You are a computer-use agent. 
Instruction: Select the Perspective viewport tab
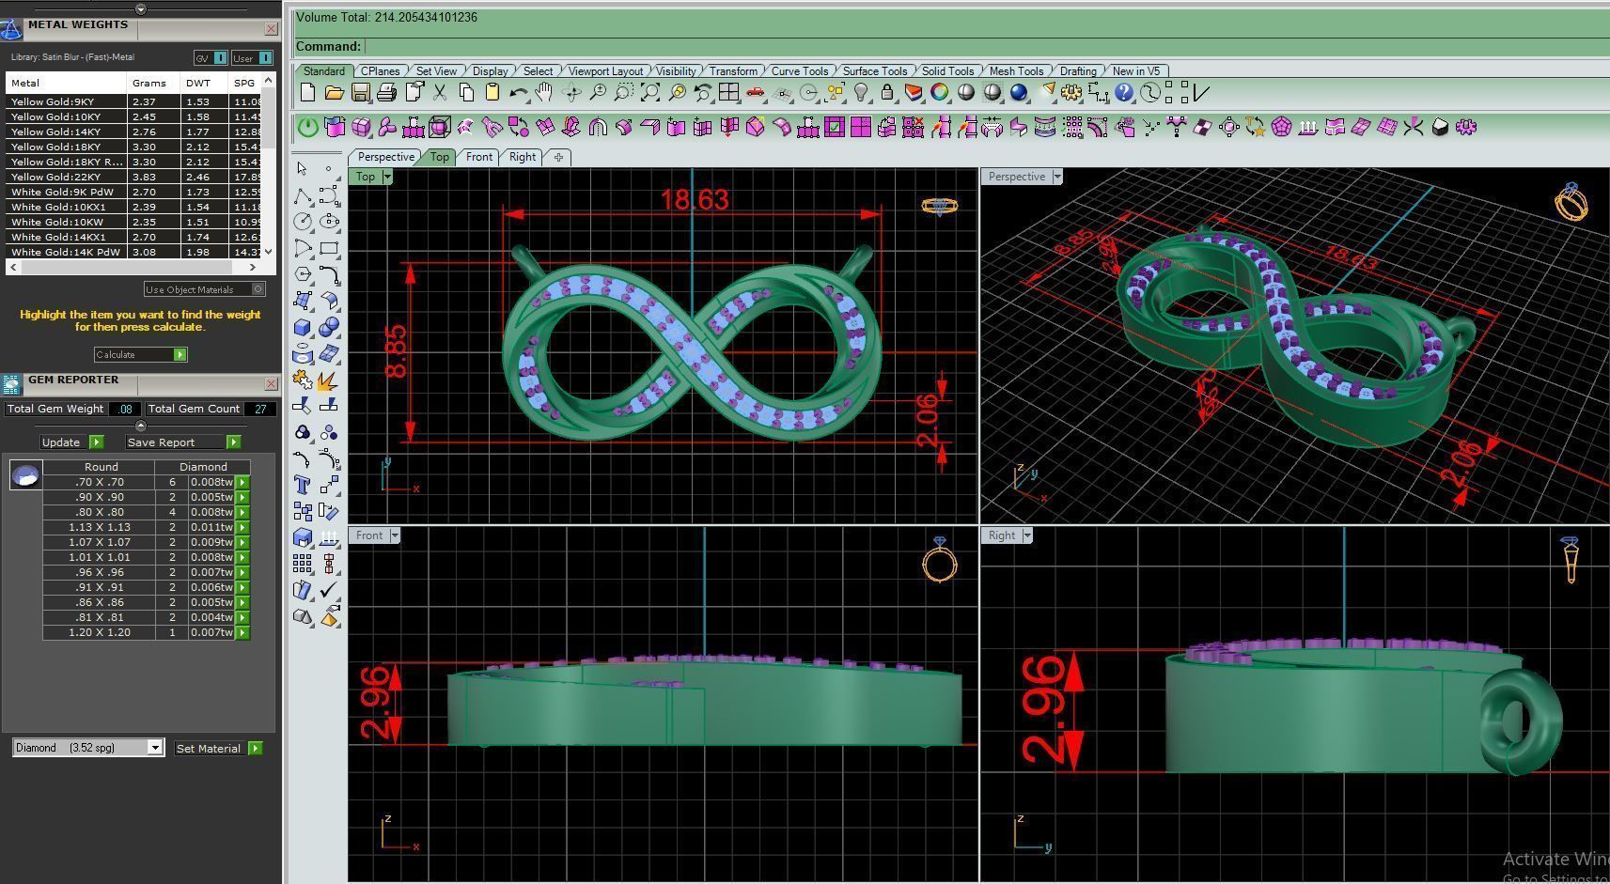pos(385,157)
